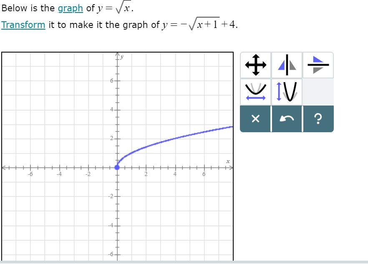The width and height of the screenshot is (368, 264).
Task: Click the X clear icon
Action: (x=256, y=119)
